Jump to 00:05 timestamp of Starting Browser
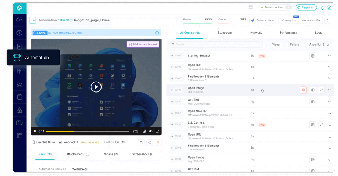The height and width of the screenshot is (176, 338). 176,56
